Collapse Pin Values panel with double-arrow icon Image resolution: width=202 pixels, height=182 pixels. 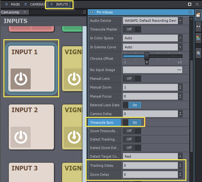92,12
